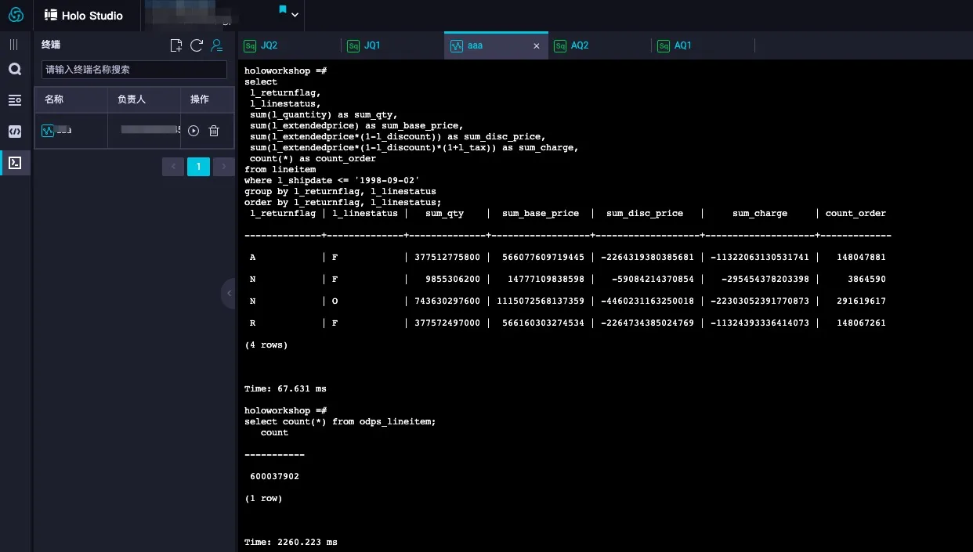Image resolution: width=973 pixels, height=552 pixels.
Task: Click value 148047881 in results
Action: click(x=861, y=257)
